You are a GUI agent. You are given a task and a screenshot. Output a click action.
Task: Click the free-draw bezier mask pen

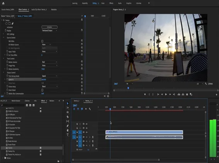click(x=13, y=24)
